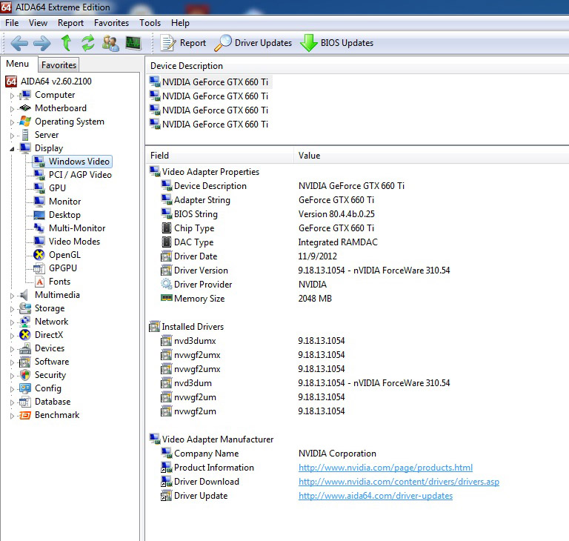Open the View menu
Image resolution: width=569 pixels, height=541 pixels.
pos(38,23)
